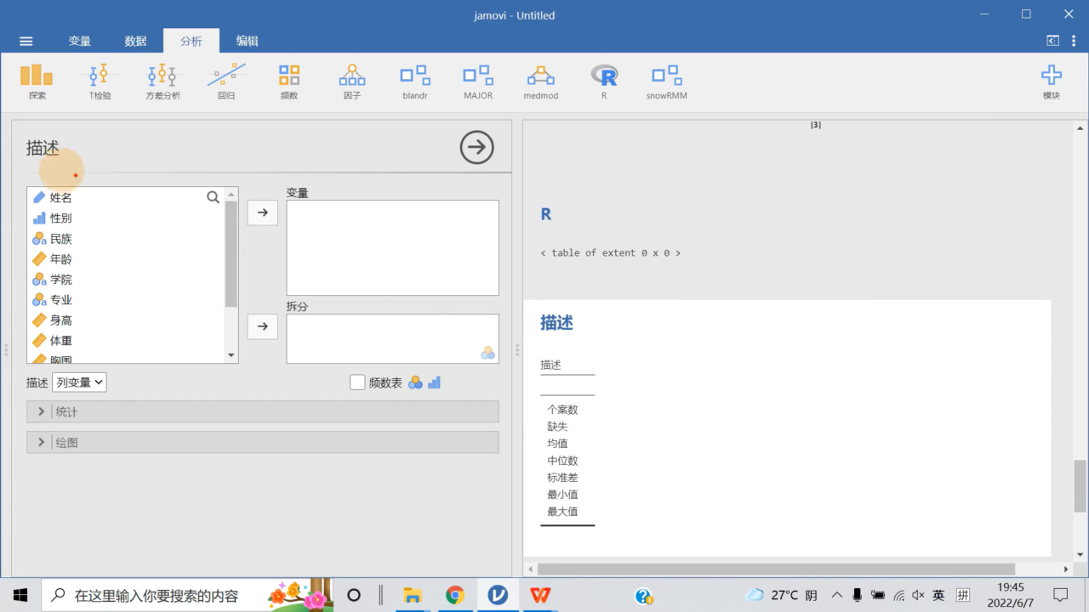Screen dimensions: 1089x612
Task: Switch to the 变量 tab
Action: tap(80, 41)
